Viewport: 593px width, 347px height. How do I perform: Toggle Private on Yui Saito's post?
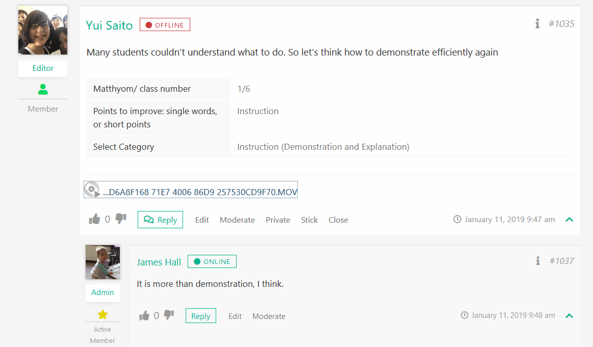click(x=278, y=220)
